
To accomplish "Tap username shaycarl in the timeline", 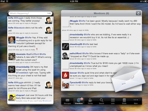I will click(x=20, y=95).
